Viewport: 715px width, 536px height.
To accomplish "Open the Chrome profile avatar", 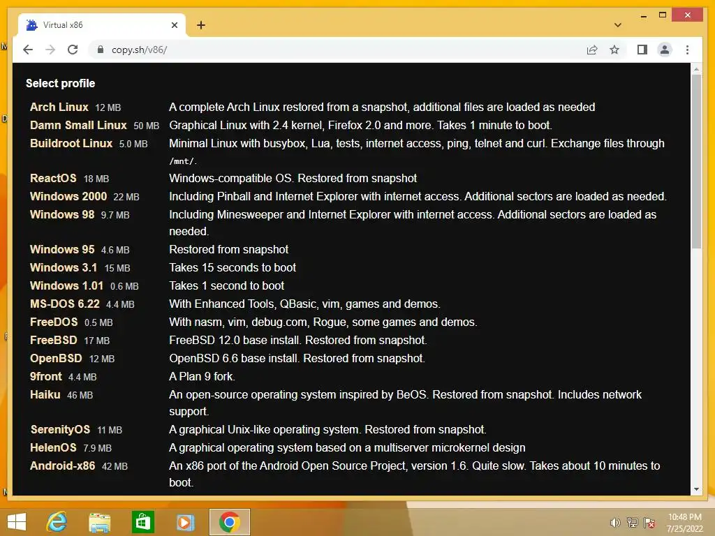I will pos(665,50).
